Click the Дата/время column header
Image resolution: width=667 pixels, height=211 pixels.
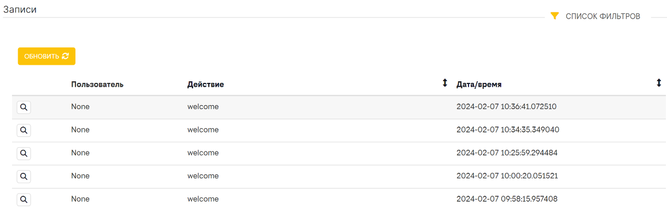tap(479, 85)
